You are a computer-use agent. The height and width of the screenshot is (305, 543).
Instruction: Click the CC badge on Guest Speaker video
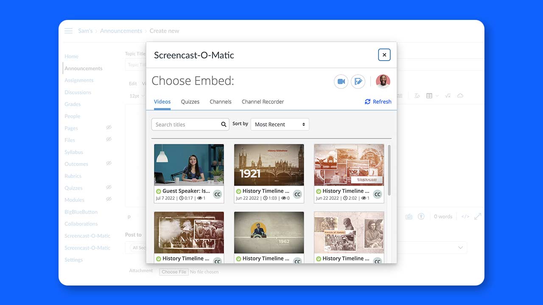pyautogui.click(x=218, y=194)
